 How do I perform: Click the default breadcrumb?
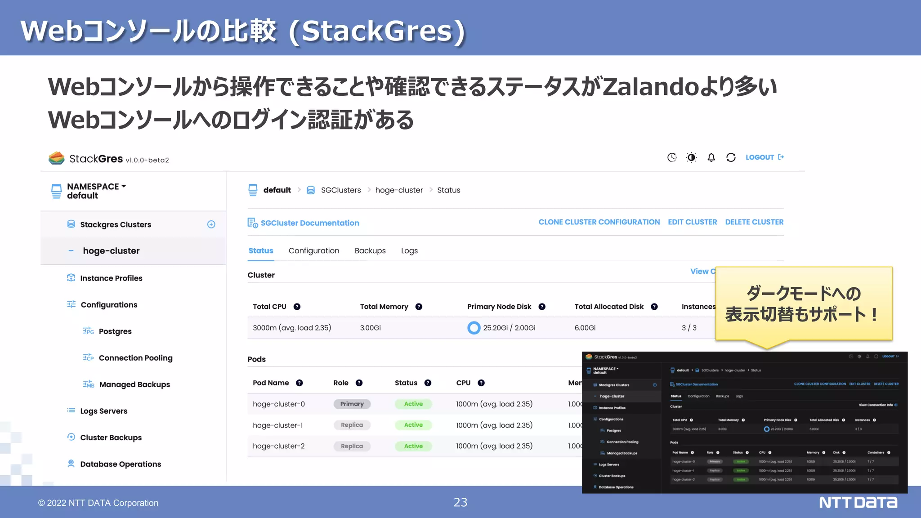277,190
